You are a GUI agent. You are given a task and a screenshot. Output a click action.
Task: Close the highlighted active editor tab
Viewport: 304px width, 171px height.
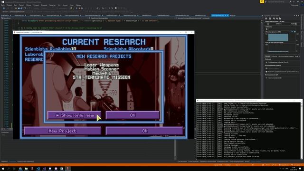[228, 15]
